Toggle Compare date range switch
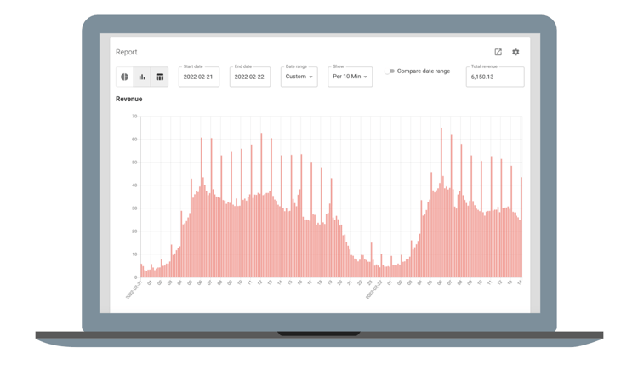The image size is (638, 365). (x=390, y=71)
